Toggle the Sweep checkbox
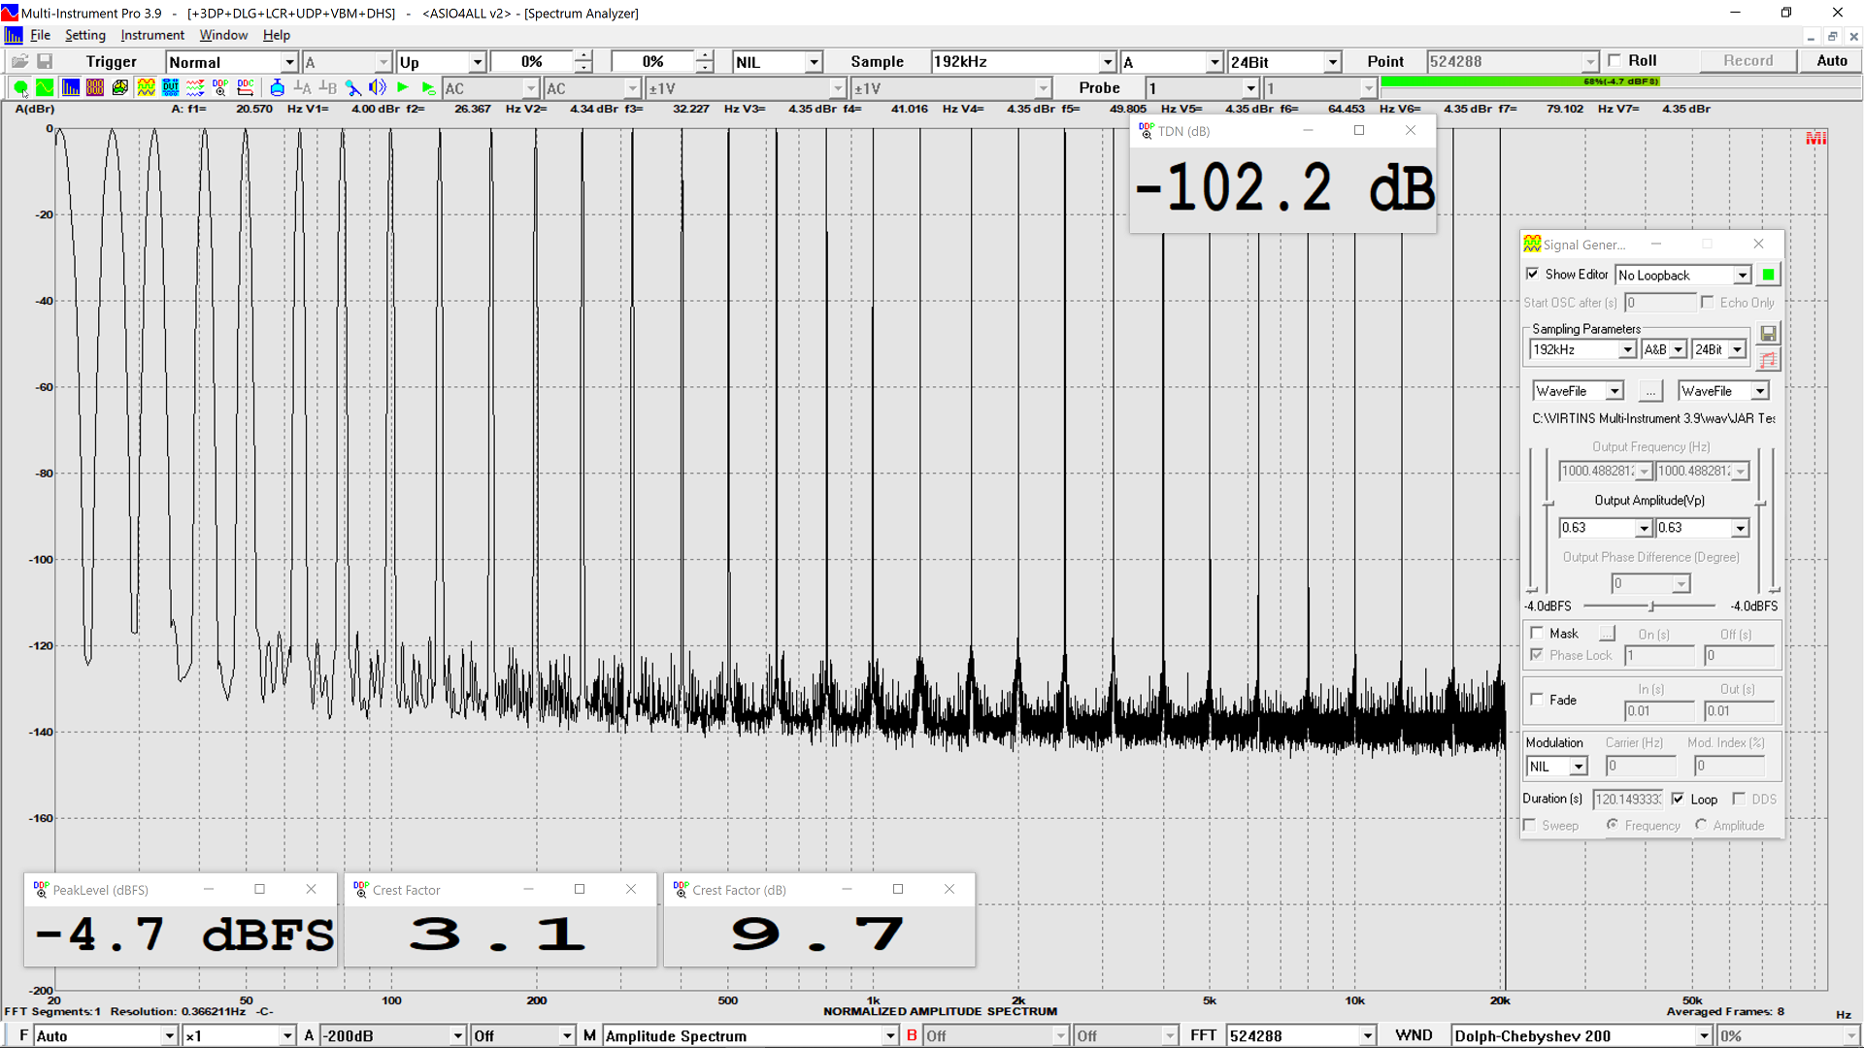Image resolution: width=1864 pixels, height=1048 pixels. [x=1530, y=825]
